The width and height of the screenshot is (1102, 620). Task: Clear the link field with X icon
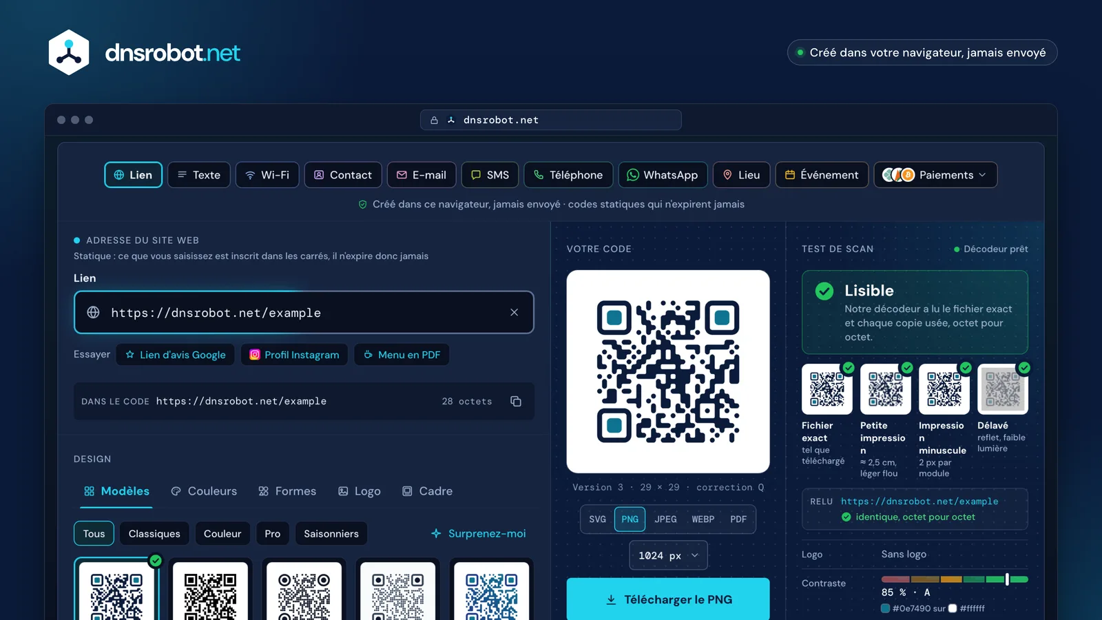click(x=514, y=312)
